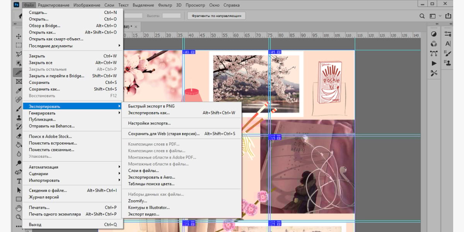Select the Hand tool
Image resolution: width=464 pixels, height=232 pixels.
19,208
